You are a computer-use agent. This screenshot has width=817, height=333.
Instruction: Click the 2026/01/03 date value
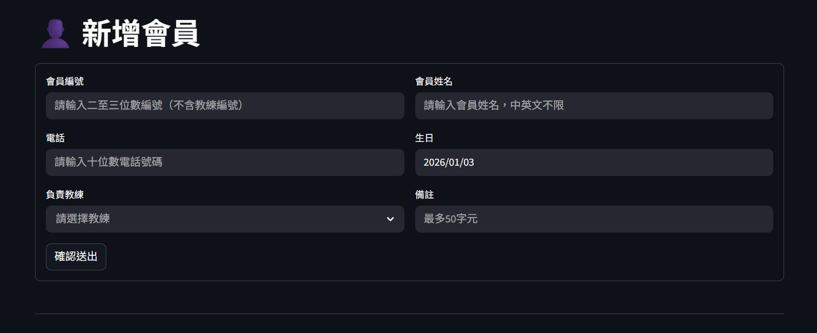tap(449, 162)
